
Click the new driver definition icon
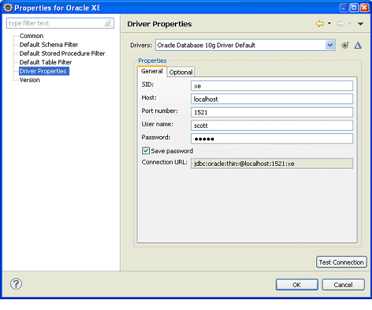346,45
